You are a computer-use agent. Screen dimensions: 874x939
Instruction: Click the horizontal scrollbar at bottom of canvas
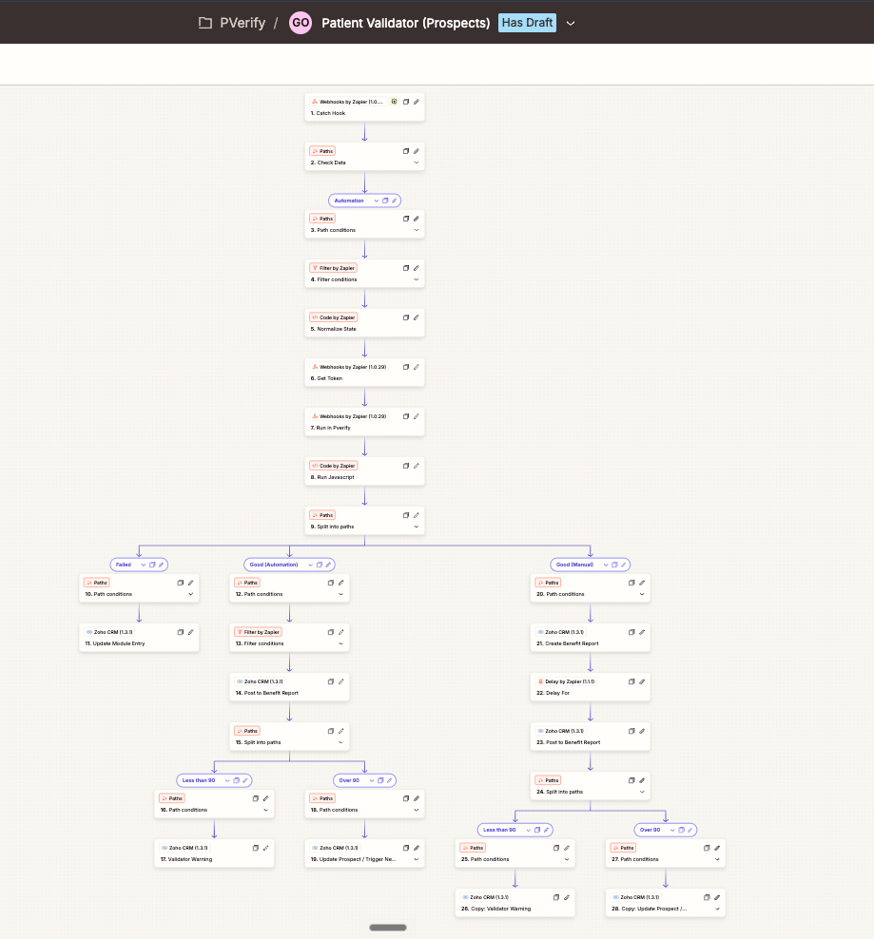coord(388,928)
